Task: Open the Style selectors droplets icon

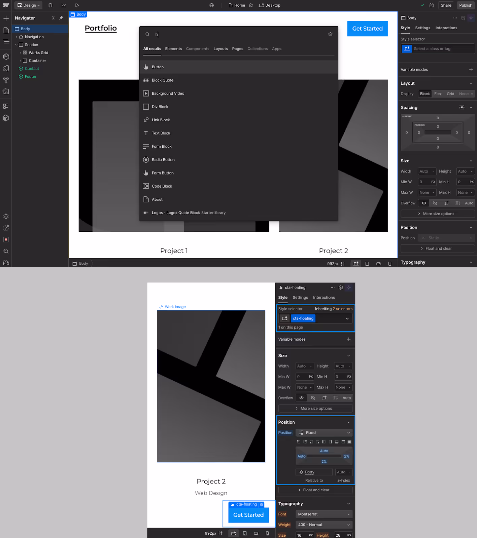Action: click(x=6, y=80)
